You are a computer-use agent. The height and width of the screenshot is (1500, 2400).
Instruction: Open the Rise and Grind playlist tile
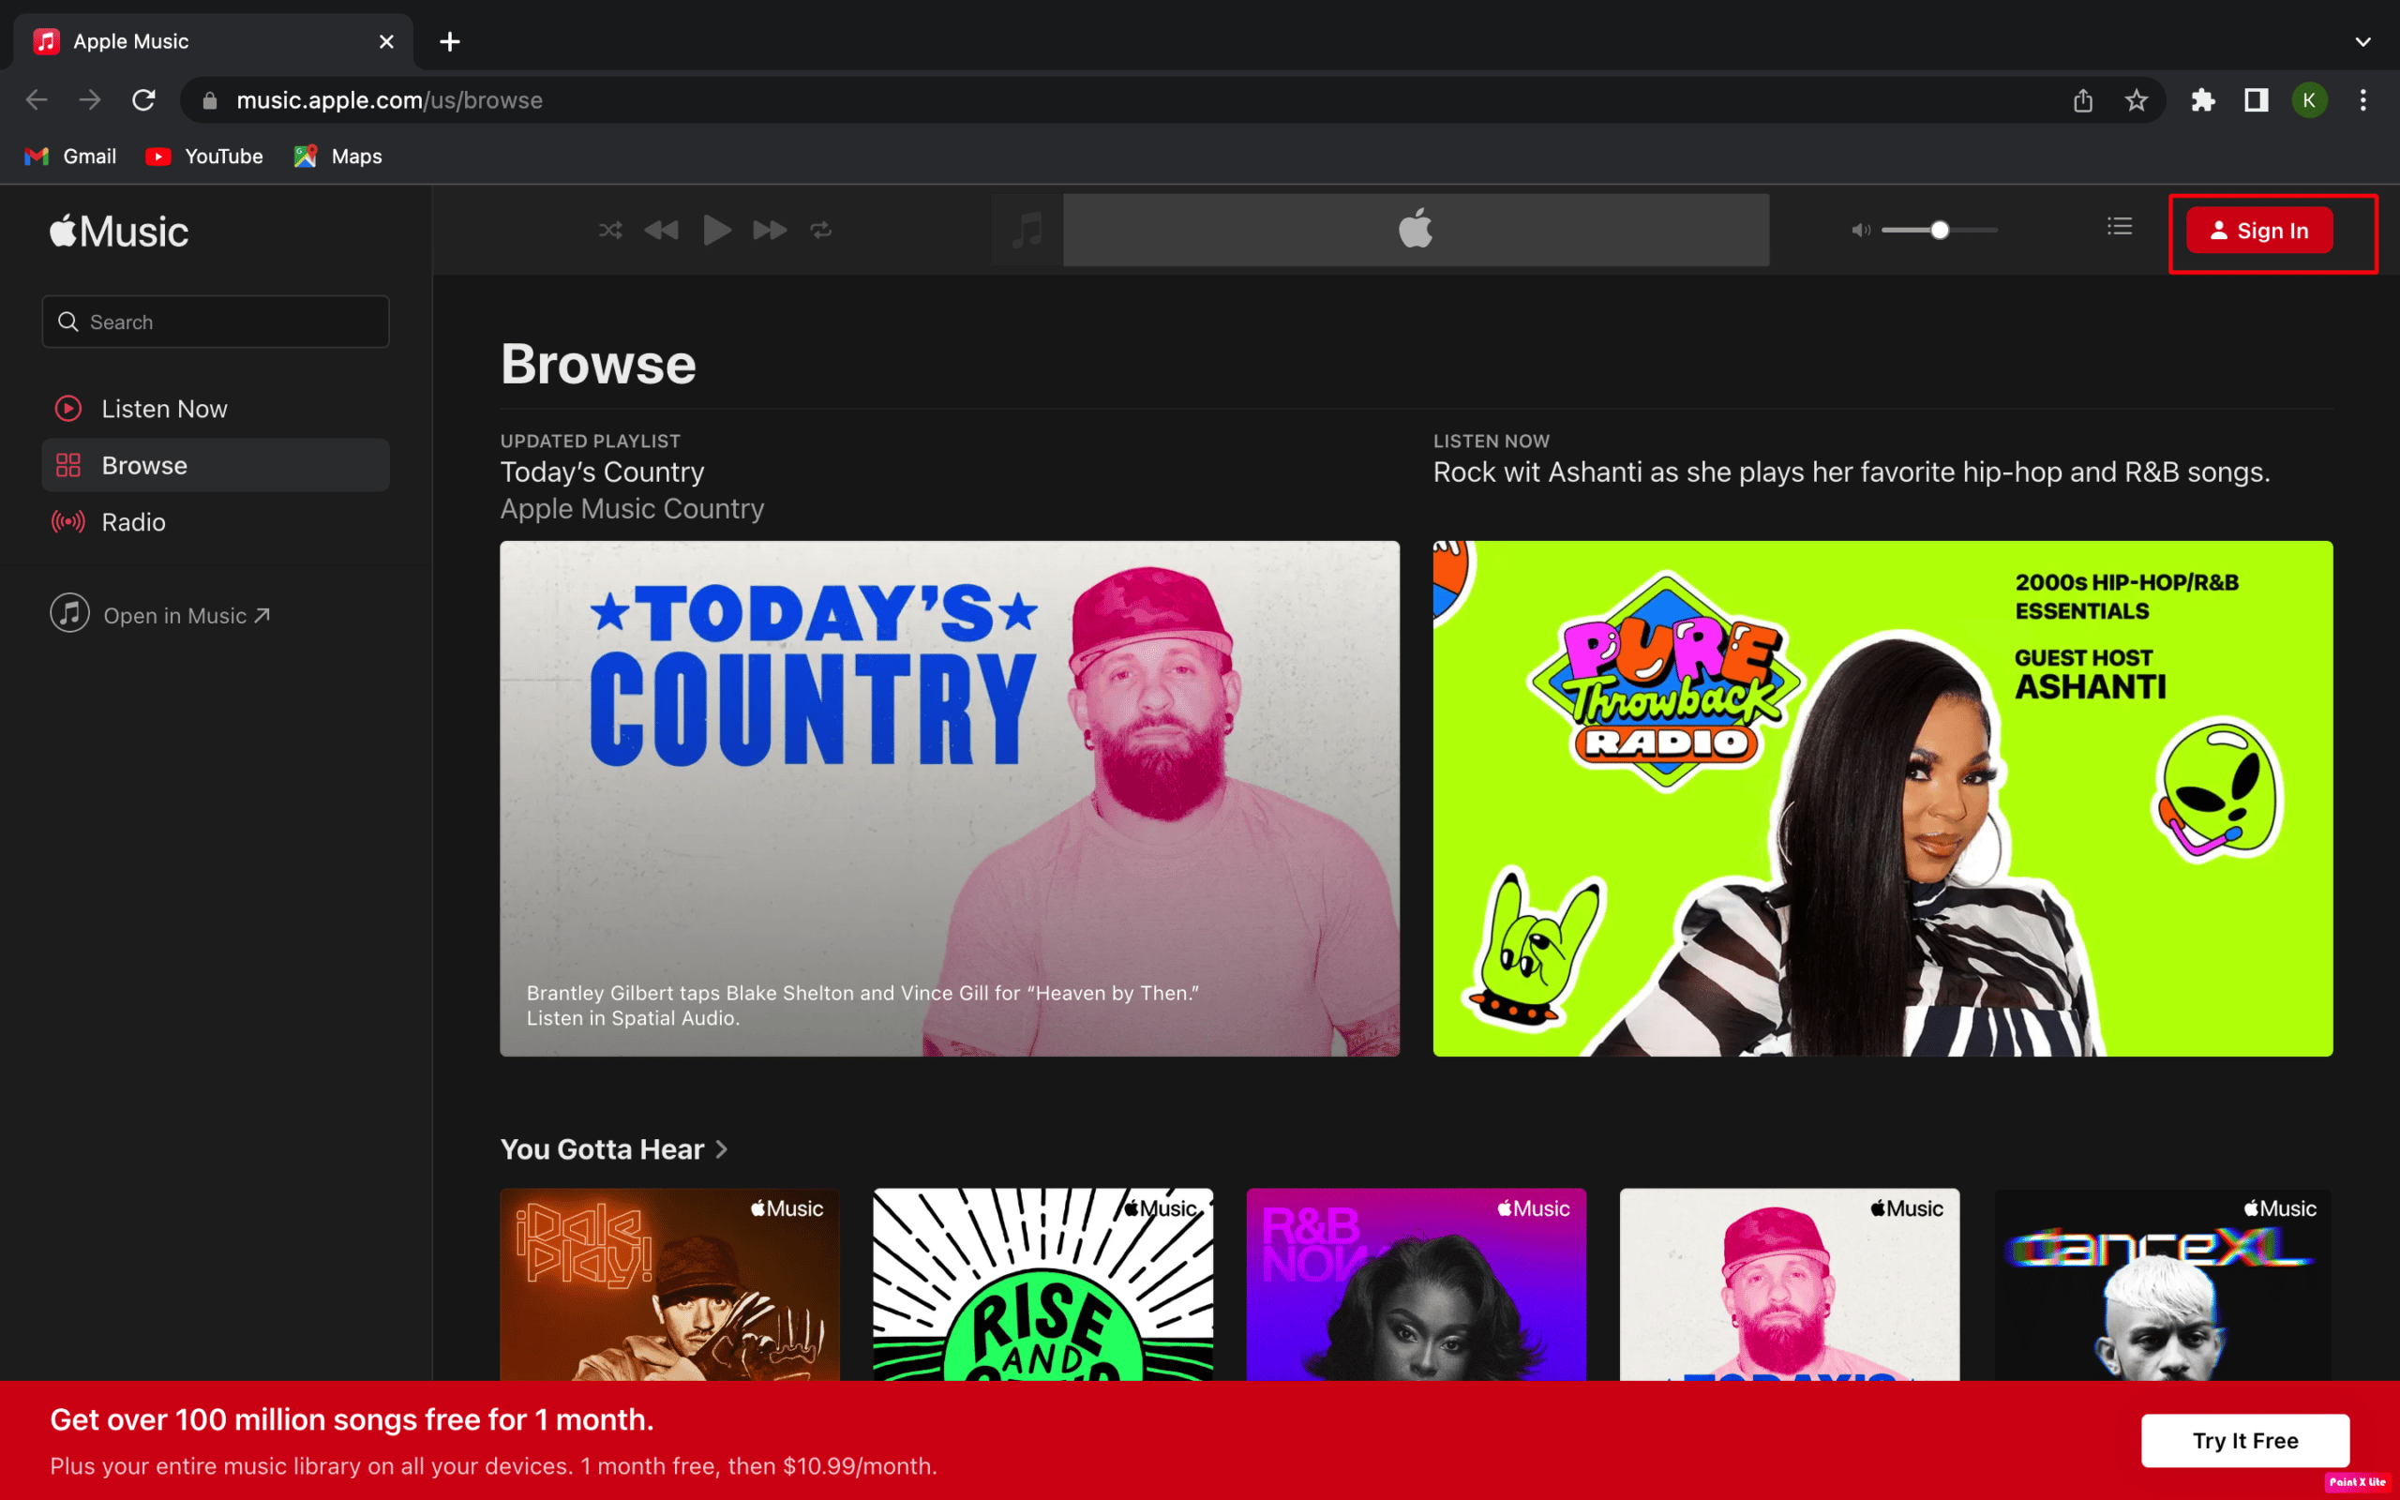(x=1042, y=1284)
